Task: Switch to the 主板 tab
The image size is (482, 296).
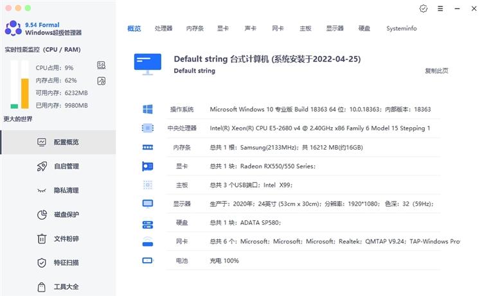Action: pos(305,28)
